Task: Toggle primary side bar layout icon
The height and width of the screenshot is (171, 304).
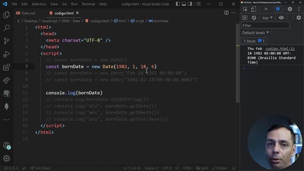Action: pyautogui.click(x=178, y=4)
